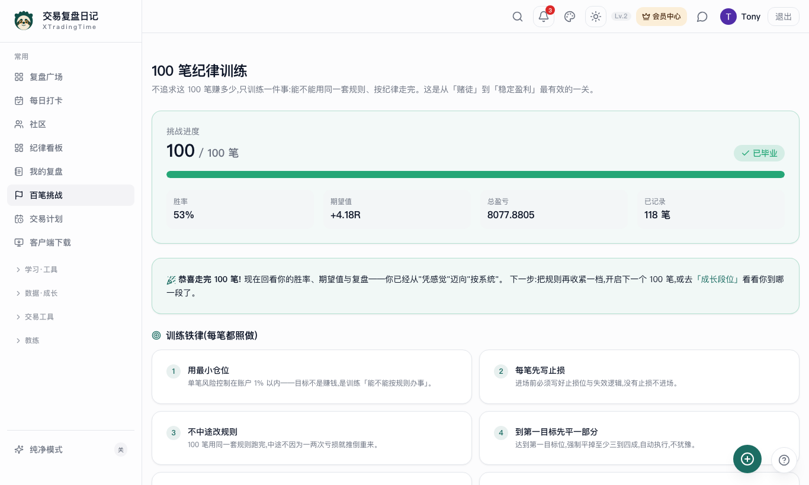Click the 退出 logout button

tap(784, 17)
